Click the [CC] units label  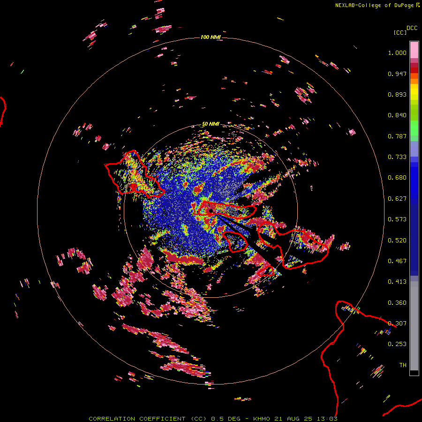point(400,32)
